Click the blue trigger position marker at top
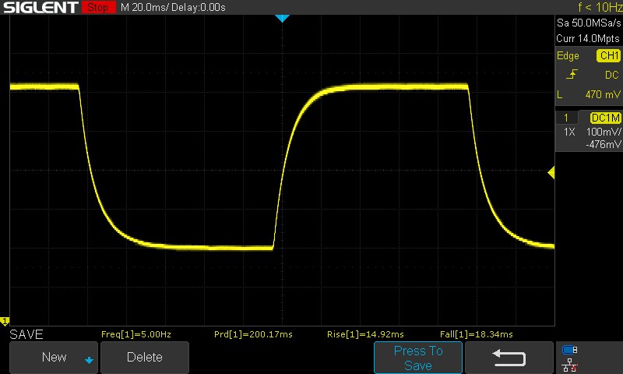This screenshot has height=374, width=623. click(282, 18)
